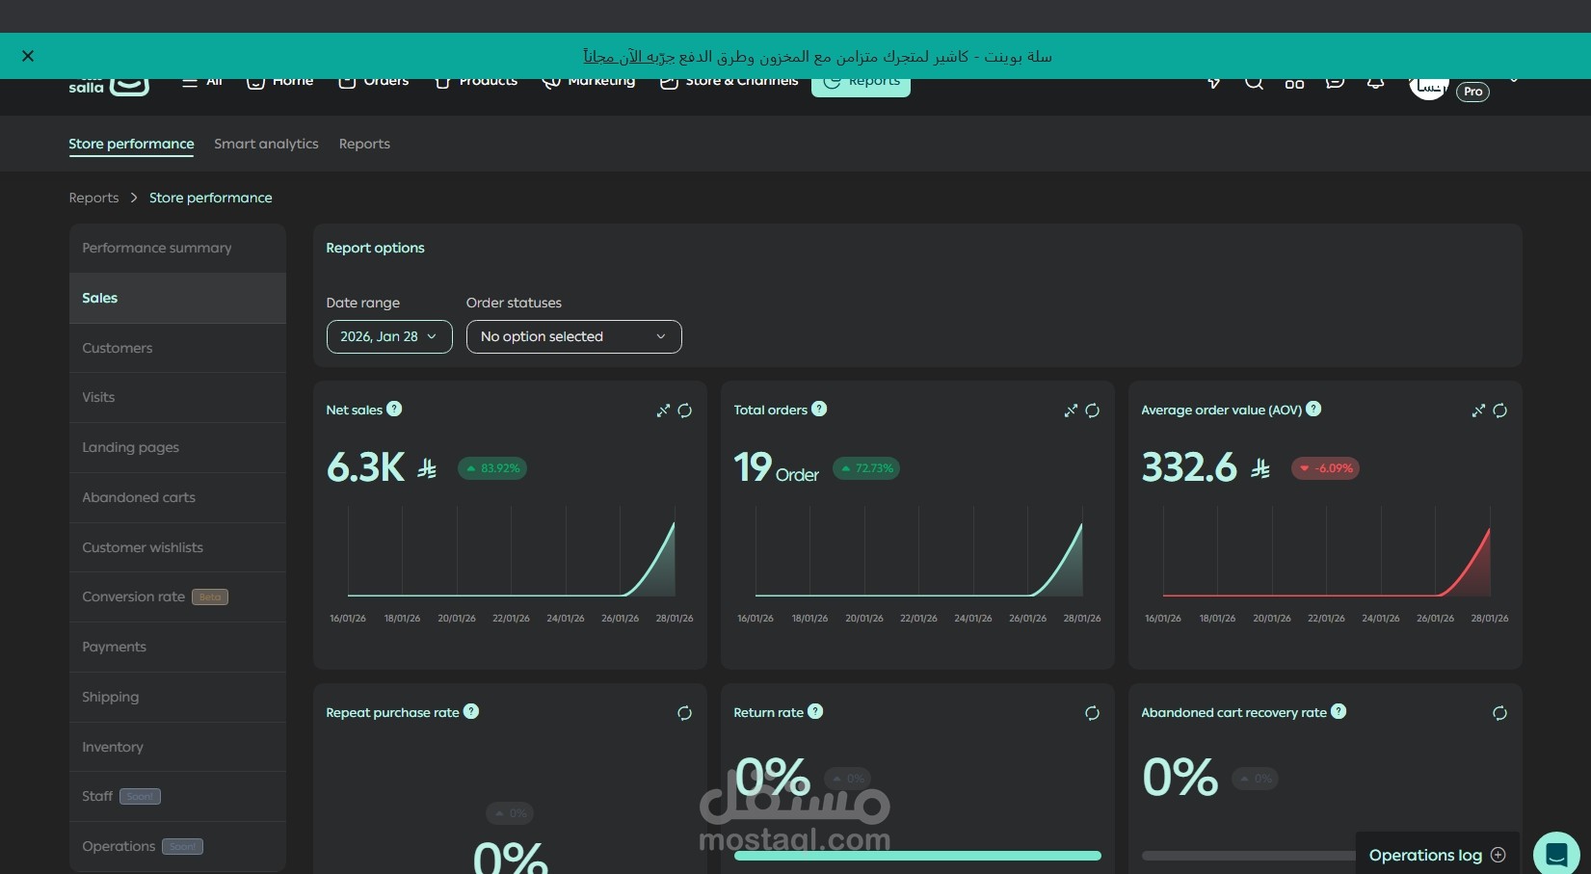Refresh the Total orders card

coord(1093,411)
